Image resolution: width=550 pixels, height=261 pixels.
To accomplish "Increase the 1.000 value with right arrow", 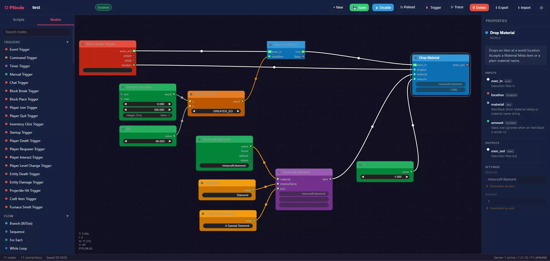I will point(407,177).
